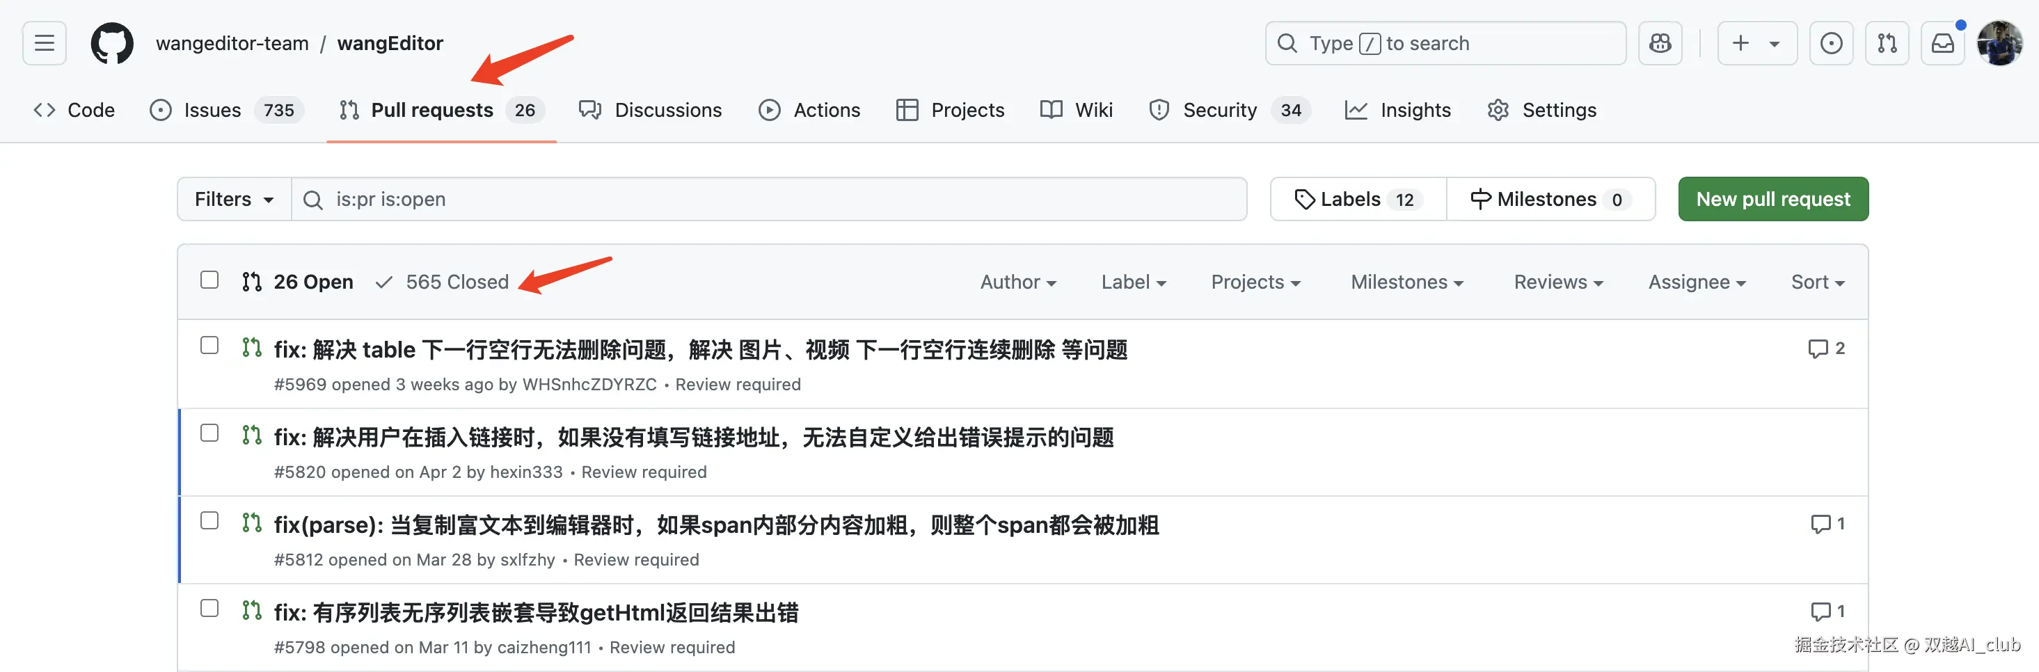Image resolution: width=2039 pixels, height=672 pixels.
Task: Toggle the select-all pull requests checkbox
Action: pyautogui.click(x=209, y=280)
